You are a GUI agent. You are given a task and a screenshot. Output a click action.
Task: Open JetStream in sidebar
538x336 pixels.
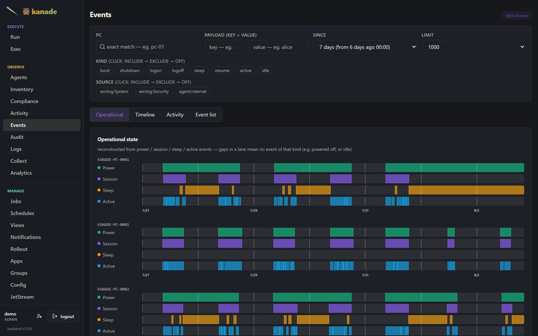pyautogui.click(x=41, y=297)
